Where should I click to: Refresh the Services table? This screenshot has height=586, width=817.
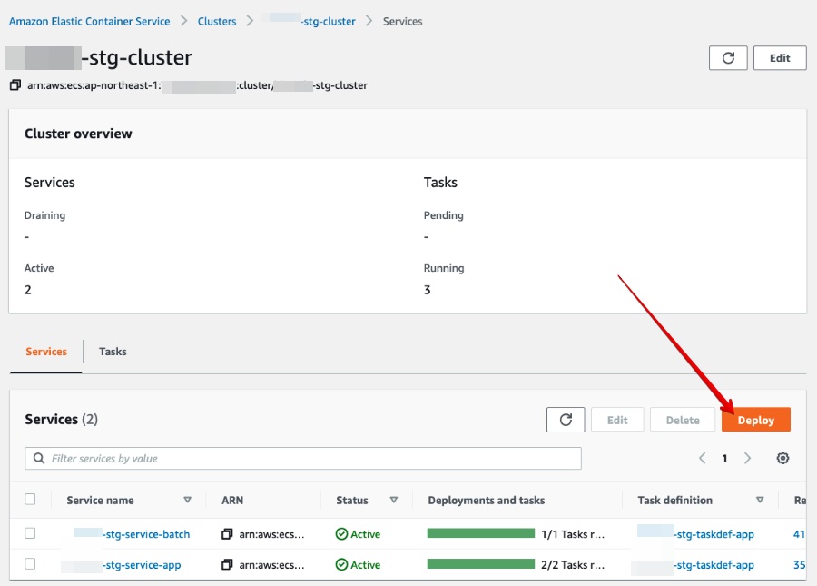566,419
